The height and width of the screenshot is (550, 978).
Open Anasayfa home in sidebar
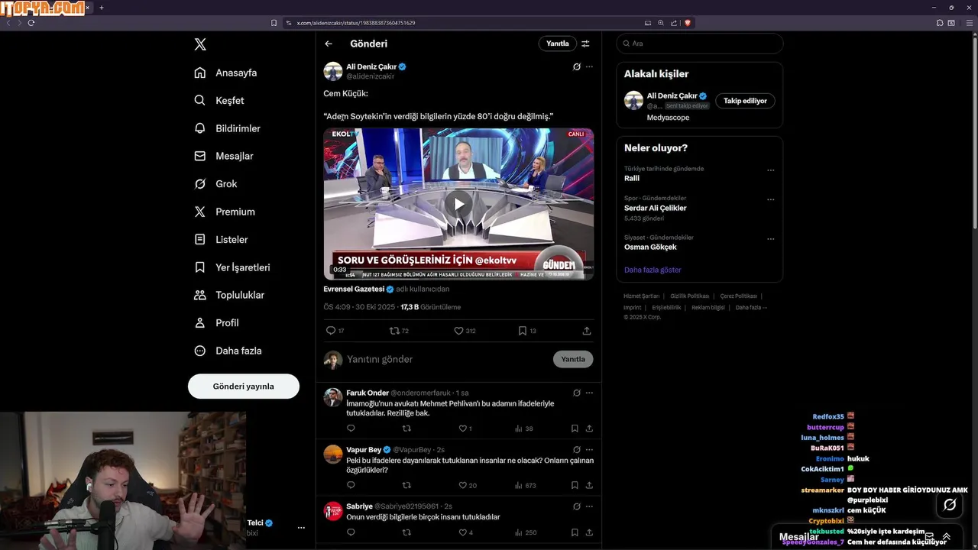(225, 73)
